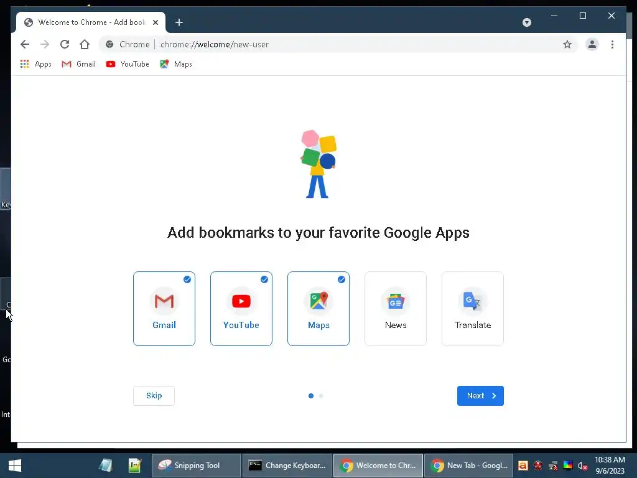Open the taskbar clock showing 10:38 AM
The image size is (637, 478).
[x=610, y=466]
